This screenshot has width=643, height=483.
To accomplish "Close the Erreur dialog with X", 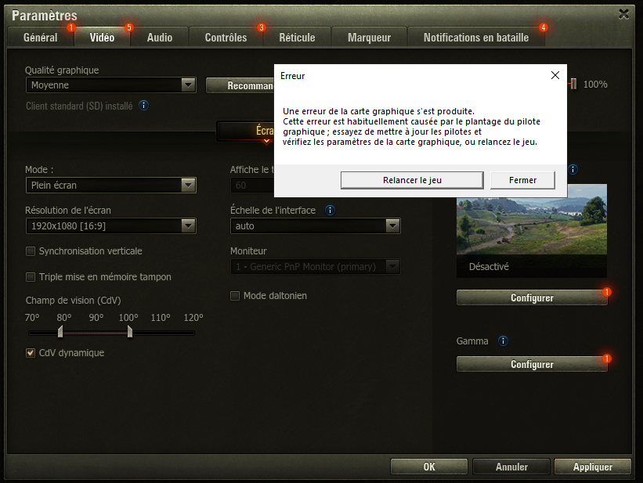I will [554, 75].
